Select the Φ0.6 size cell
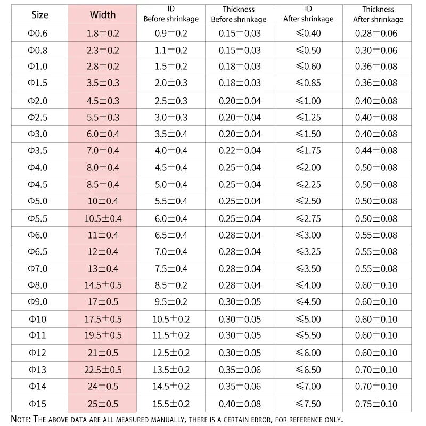 pos(39,33)
